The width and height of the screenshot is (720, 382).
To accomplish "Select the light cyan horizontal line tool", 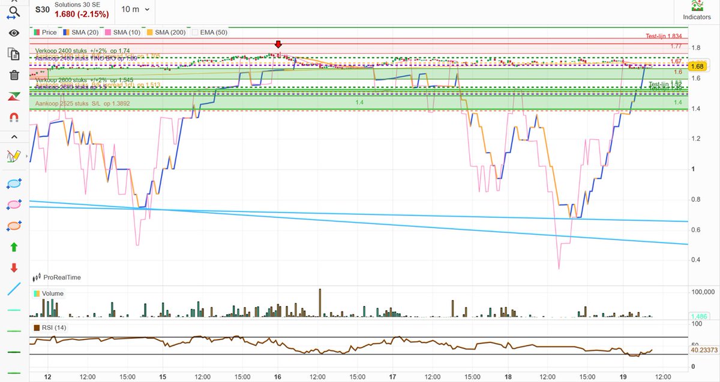I will [x=14, y=310].
